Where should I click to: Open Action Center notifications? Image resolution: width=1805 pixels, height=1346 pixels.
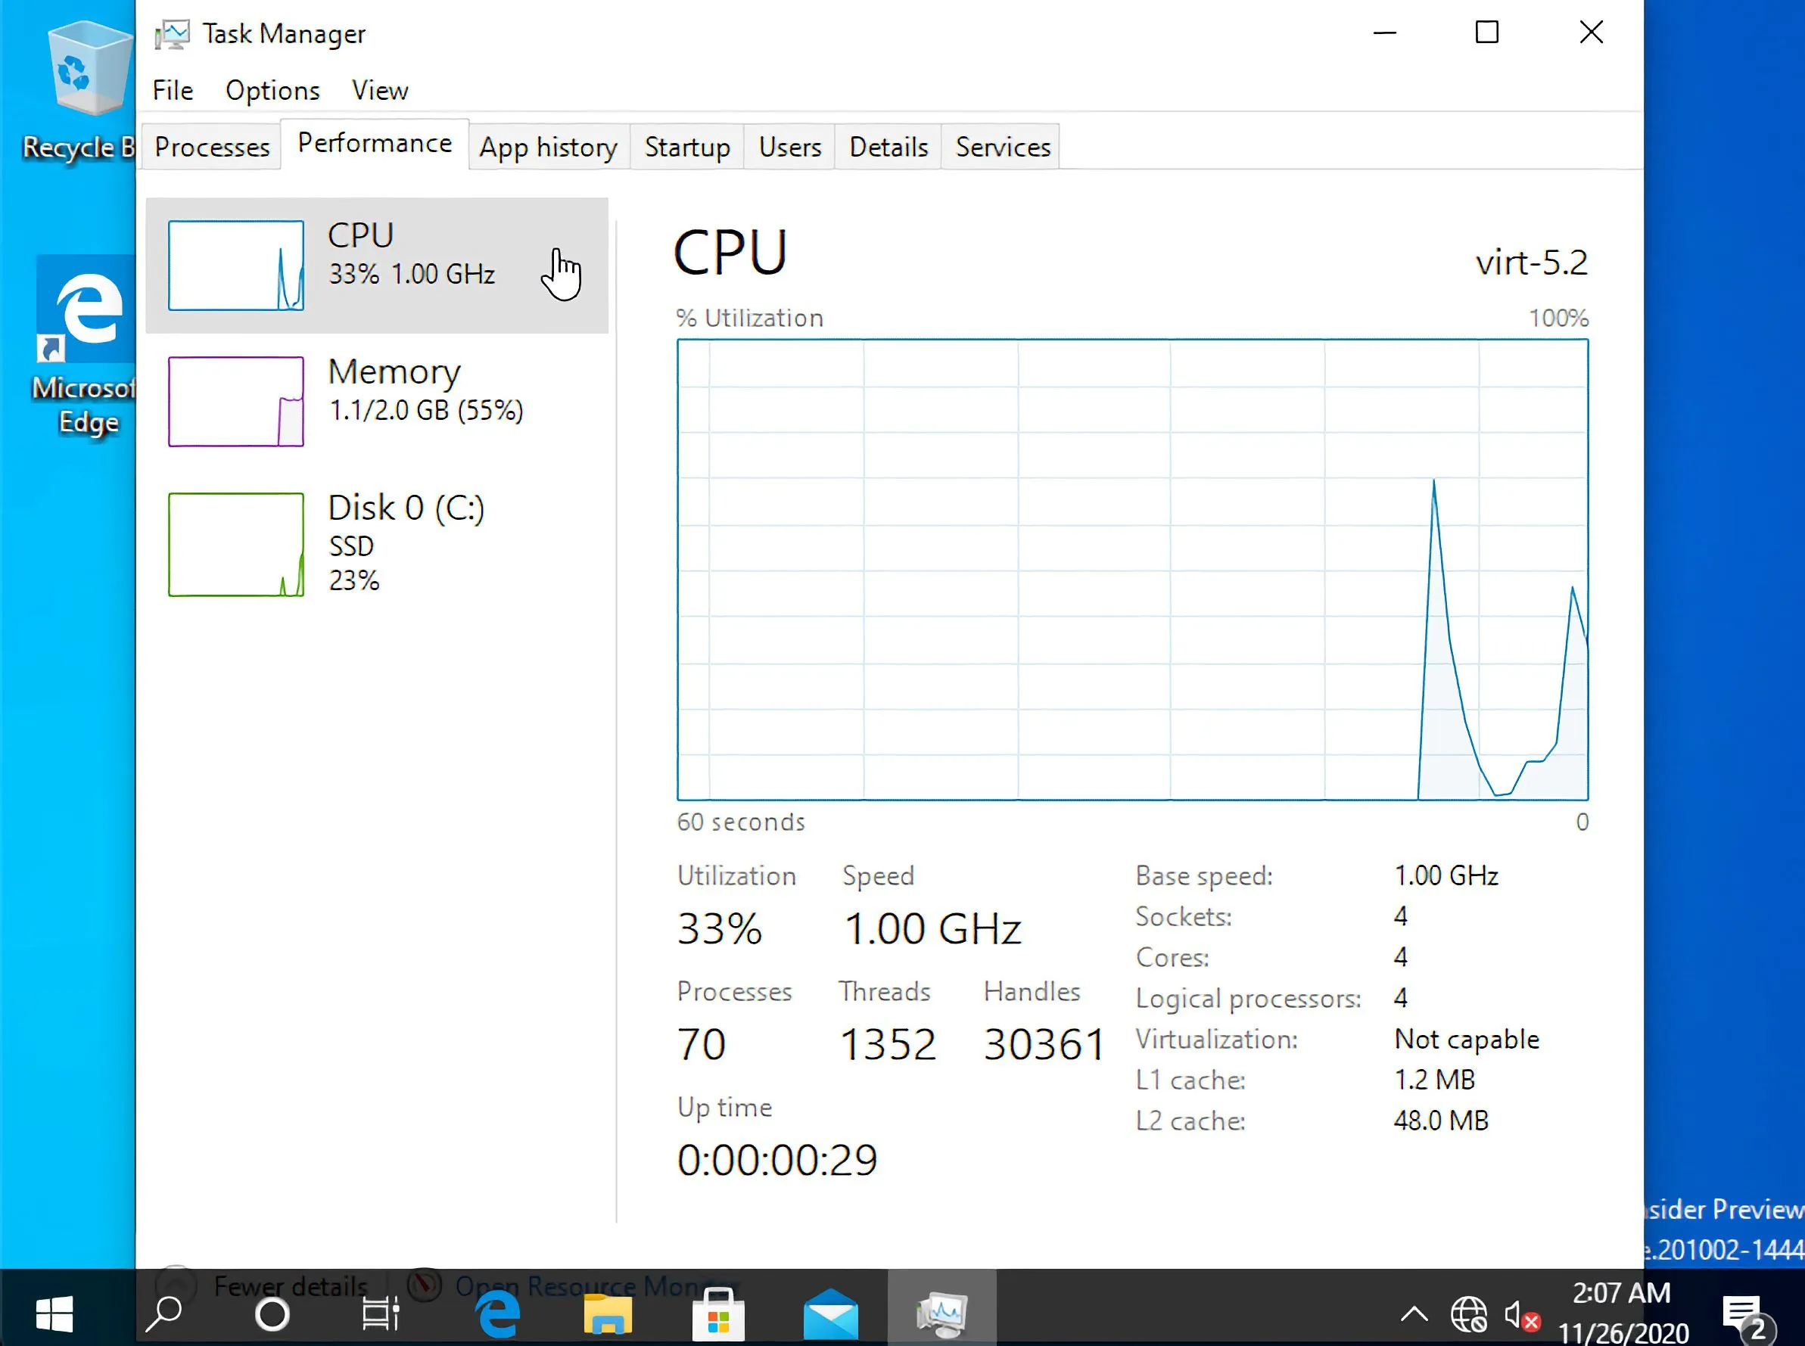click(1743, 1313)
